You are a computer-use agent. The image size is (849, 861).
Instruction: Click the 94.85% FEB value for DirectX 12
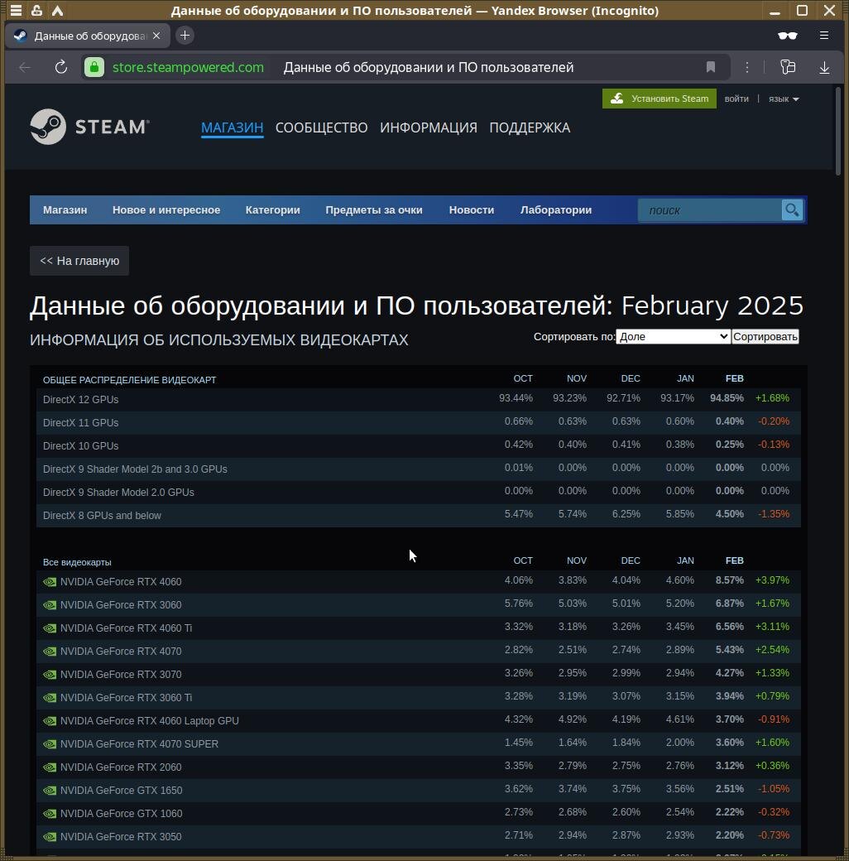pos(727,398)
